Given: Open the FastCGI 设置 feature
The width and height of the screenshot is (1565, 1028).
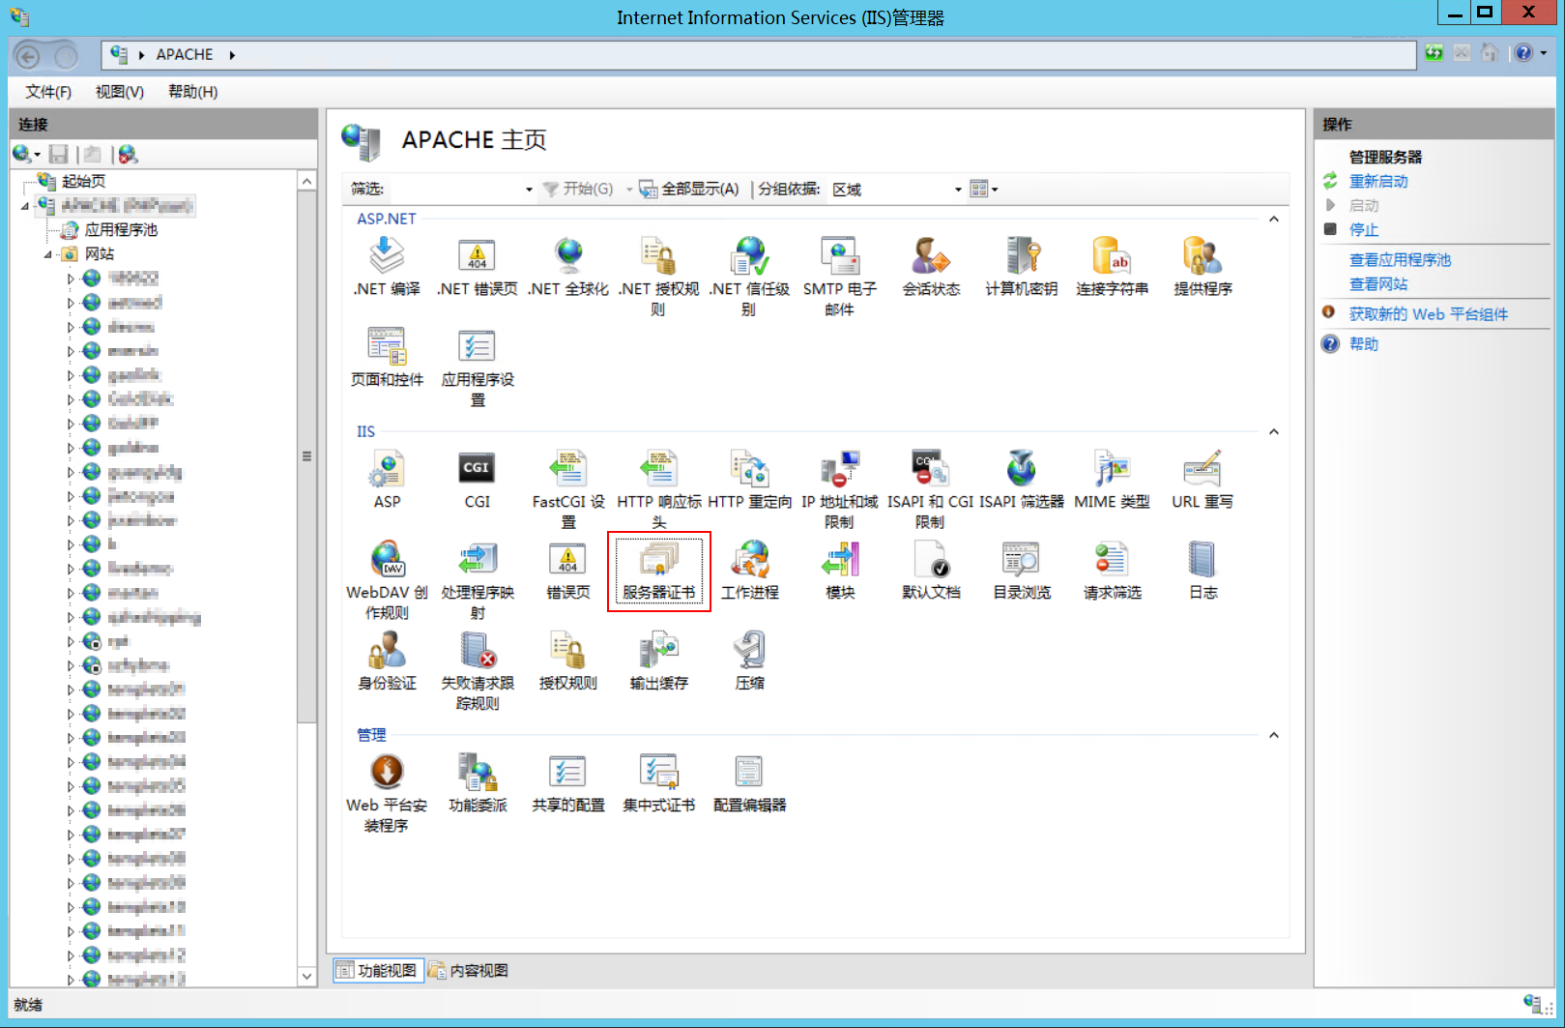Looking at the screenshot, I should 568,489.
